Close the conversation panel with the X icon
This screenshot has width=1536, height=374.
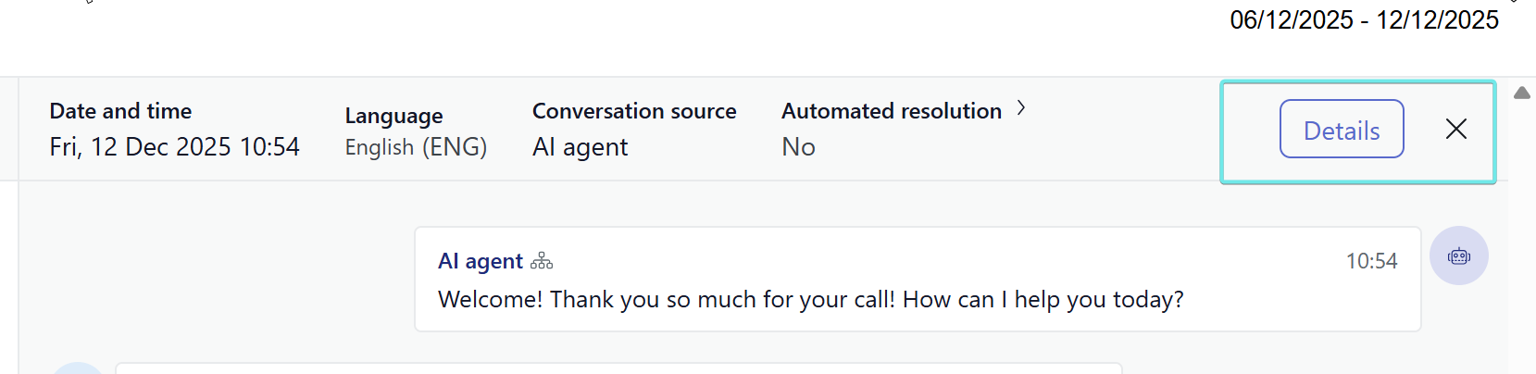pos(1456,130)
